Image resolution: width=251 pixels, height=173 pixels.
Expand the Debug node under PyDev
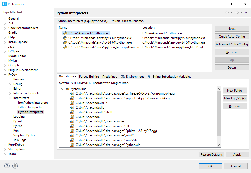click(x=10, y=84)
